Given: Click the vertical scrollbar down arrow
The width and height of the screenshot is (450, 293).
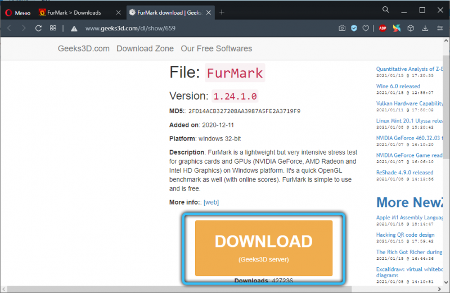Looking at the screenshot, I should (446, 282).
